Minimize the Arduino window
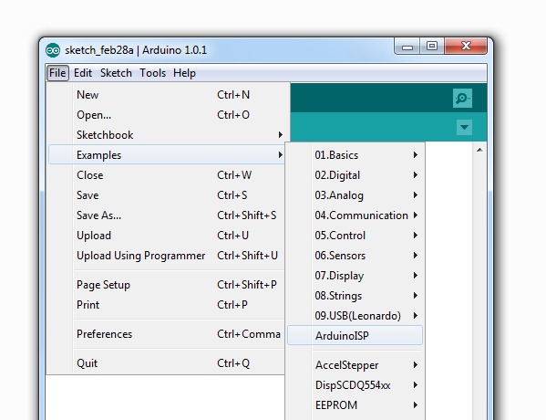 click(x=407, y=47)
